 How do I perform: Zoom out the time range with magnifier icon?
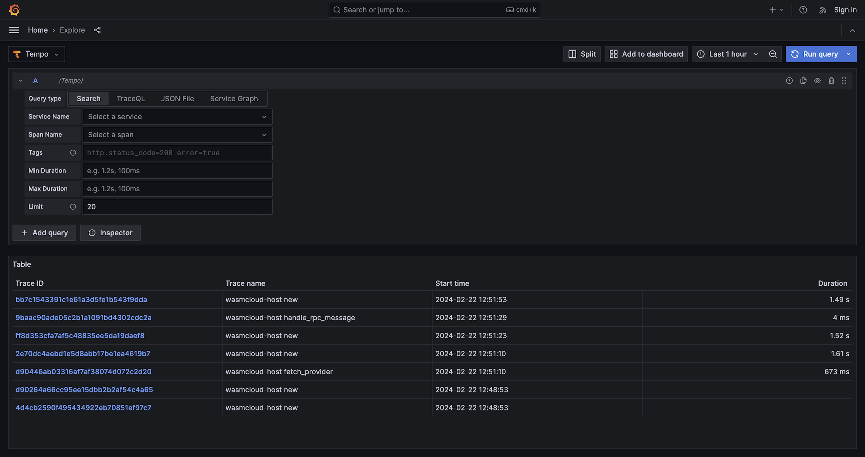(x=773, y=54)
